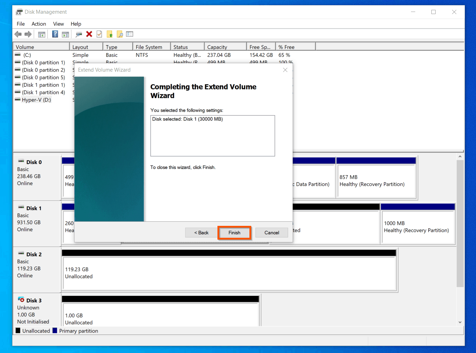The width and height of the screenshot is (476, 353).
Task: Click the Properties checklist icon at toolbar end
Action: [129, 34]
